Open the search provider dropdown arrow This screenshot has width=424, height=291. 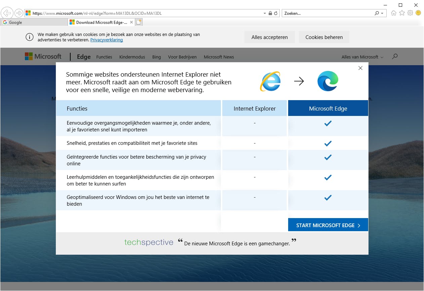pos(382,13)
